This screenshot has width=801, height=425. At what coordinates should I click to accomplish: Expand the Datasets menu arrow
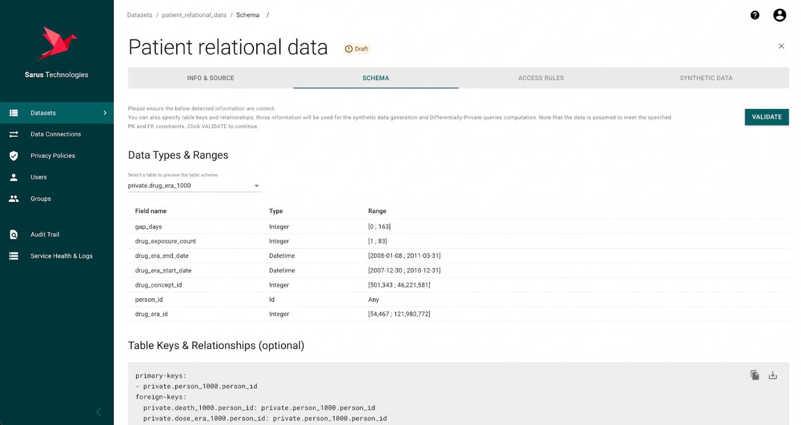[105, 113]
